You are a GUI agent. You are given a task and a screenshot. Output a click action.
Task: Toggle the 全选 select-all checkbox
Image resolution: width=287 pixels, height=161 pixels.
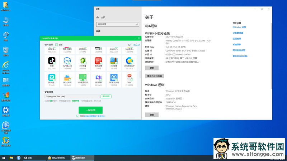(x=57, y=44)
